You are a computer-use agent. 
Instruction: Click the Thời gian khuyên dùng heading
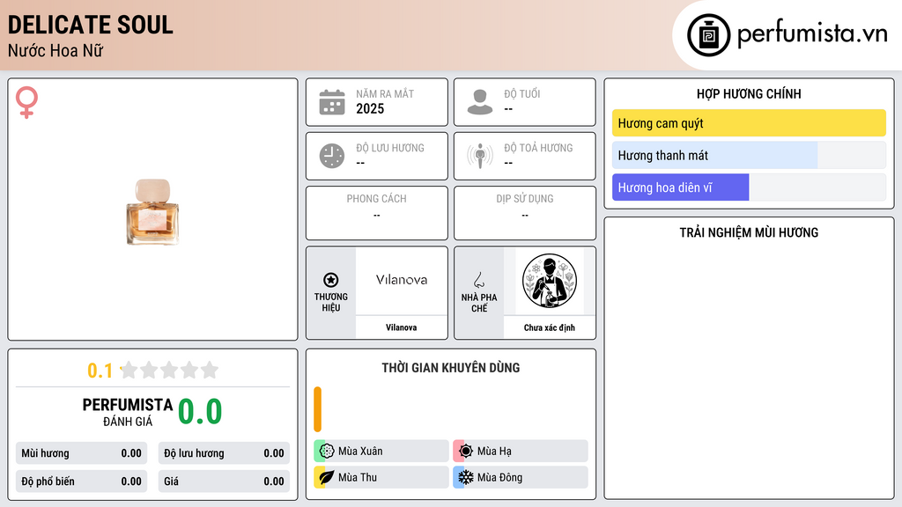tap(450, 367)
